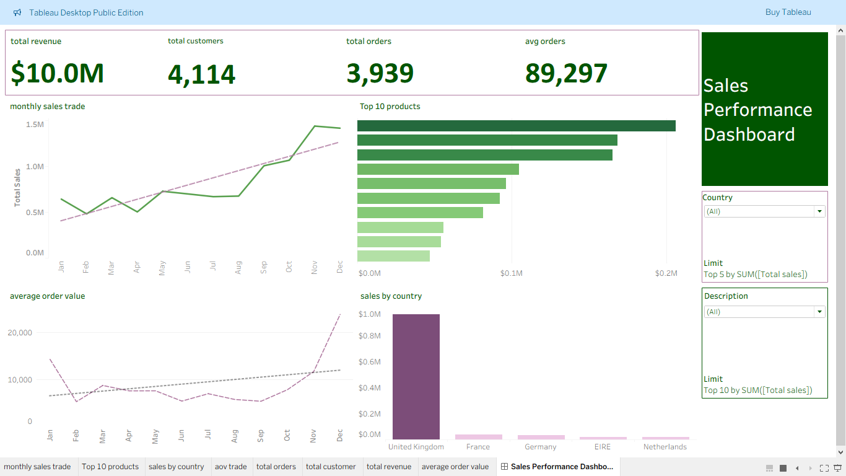Viewport: 846px width, 476px height.
Task: Click the Sales Performance Dashboard title block
Action: (764, 110)
